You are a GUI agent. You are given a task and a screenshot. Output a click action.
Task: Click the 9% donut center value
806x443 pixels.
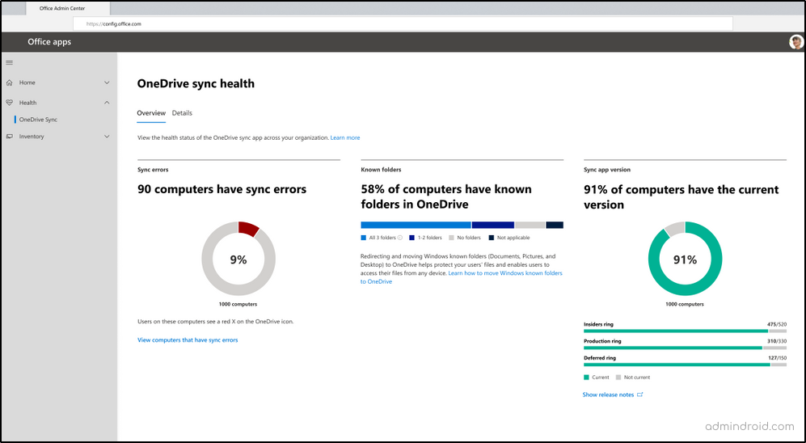click(238, 260)
